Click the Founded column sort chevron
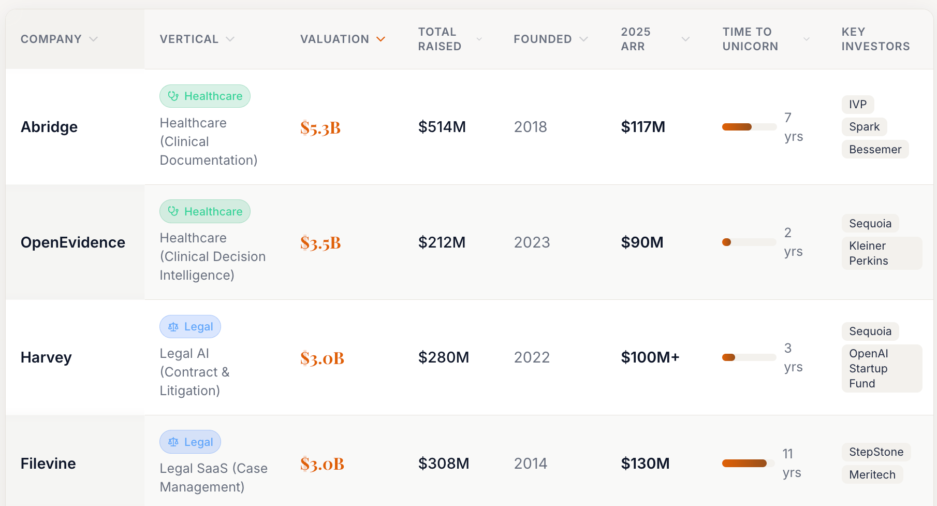 (x=584, y=39)
